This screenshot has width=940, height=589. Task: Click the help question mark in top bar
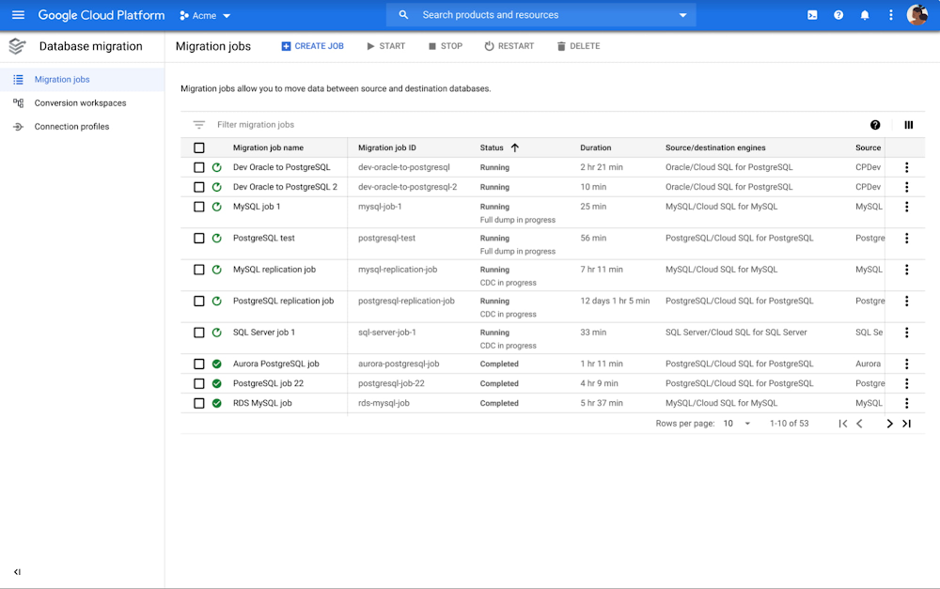pyautogui.click(x=838, y=15)
